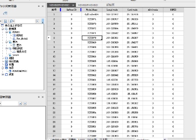Select the 统计图表 node
Viewport: 196px width, 140px height.
tap(14, 62)
